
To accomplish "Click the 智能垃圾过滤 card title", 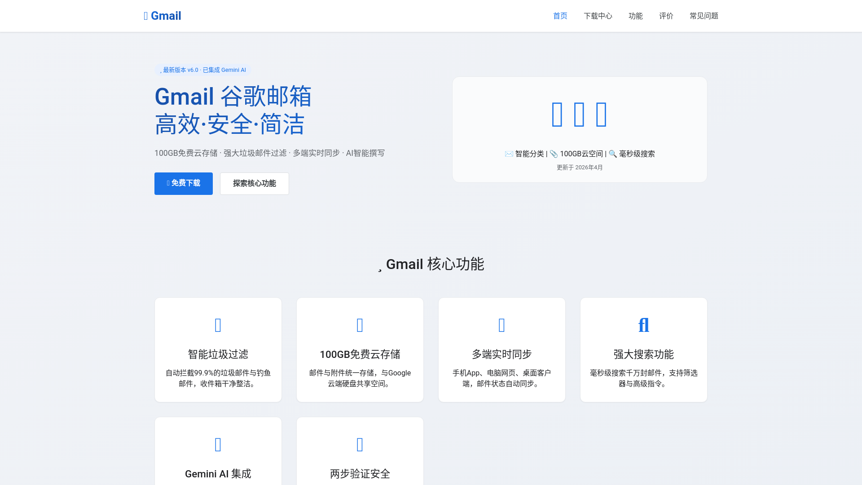I will coord(218,354).
